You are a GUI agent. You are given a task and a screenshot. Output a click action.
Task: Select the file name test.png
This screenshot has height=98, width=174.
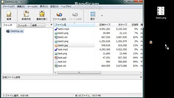(x=63, y=54)
